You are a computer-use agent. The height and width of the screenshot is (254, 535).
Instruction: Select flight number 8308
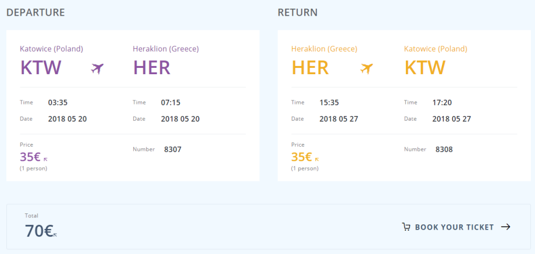[444, 149]
